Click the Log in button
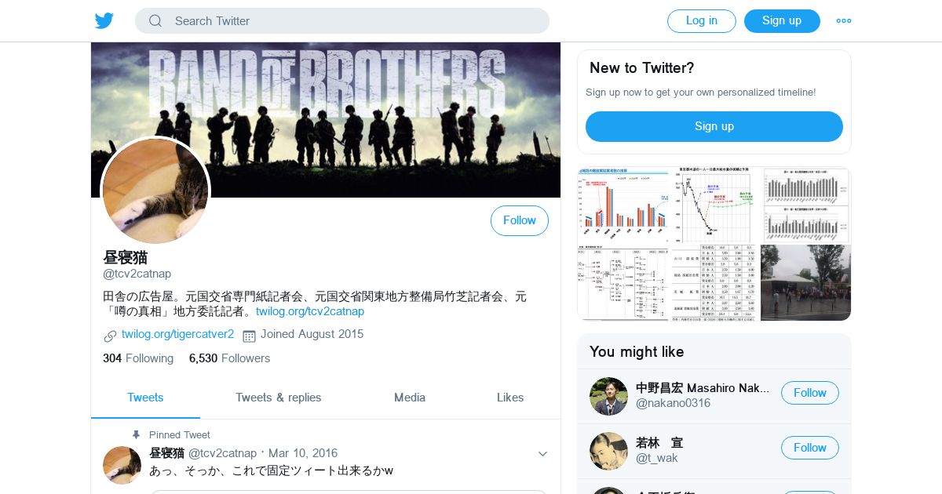This screenshot has height=494, width=942. [x=702, y=21]
